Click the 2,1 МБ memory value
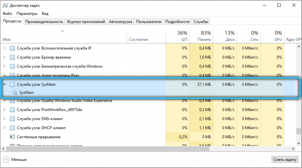The image size is (302, 168). [205, 119]
